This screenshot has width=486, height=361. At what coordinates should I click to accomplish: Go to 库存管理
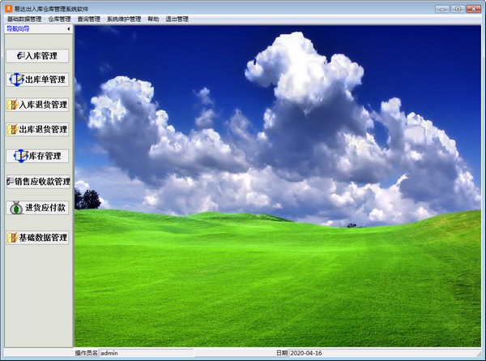coord(37,156)
